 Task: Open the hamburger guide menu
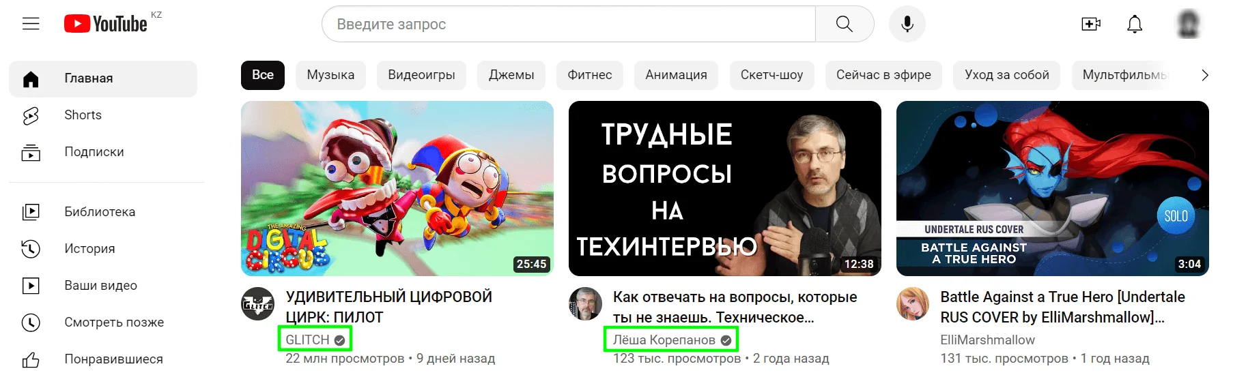pyautogui.click(x=31, y=24)
